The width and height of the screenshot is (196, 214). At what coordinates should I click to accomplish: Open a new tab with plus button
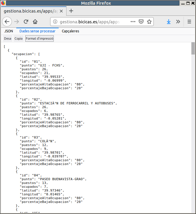(71, 11)
